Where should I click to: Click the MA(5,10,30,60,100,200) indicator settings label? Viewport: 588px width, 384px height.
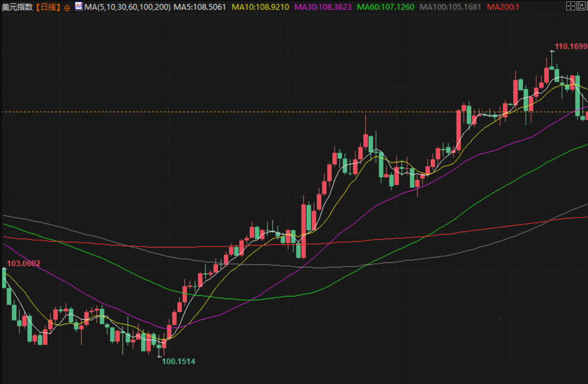(128, 7)
